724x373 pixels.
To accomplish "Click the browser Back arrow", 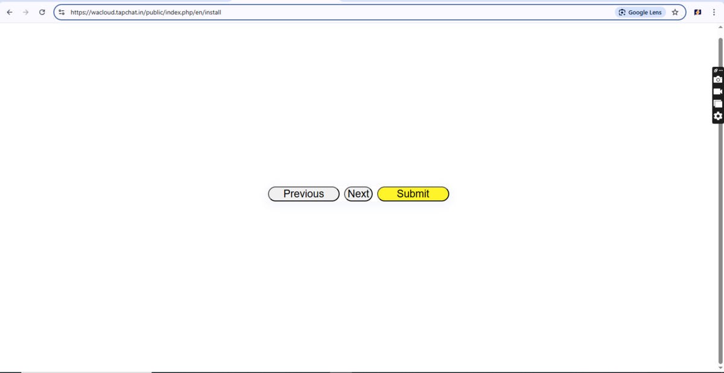I will click(x=10, y=12).
